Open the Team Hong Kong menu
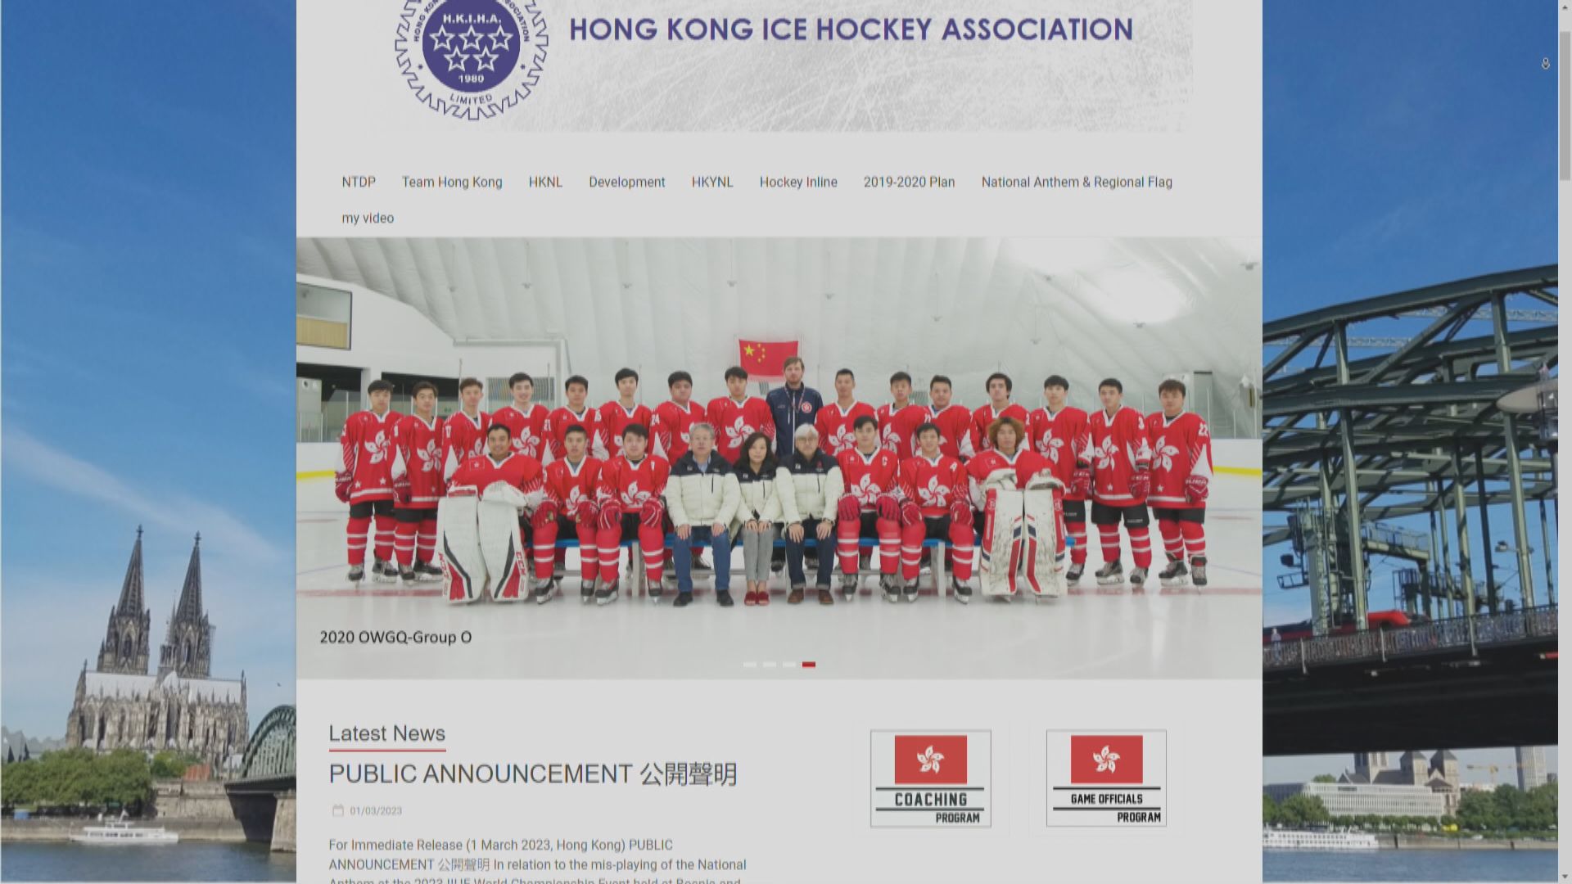 point(452,182)
